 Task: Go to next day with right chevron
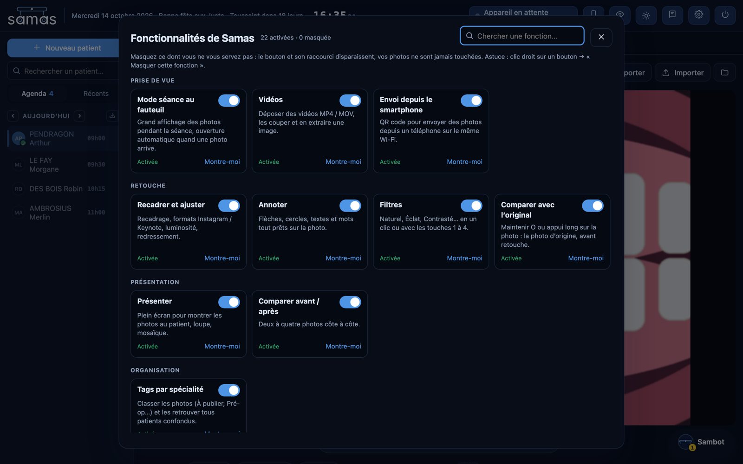click(79, 116)
